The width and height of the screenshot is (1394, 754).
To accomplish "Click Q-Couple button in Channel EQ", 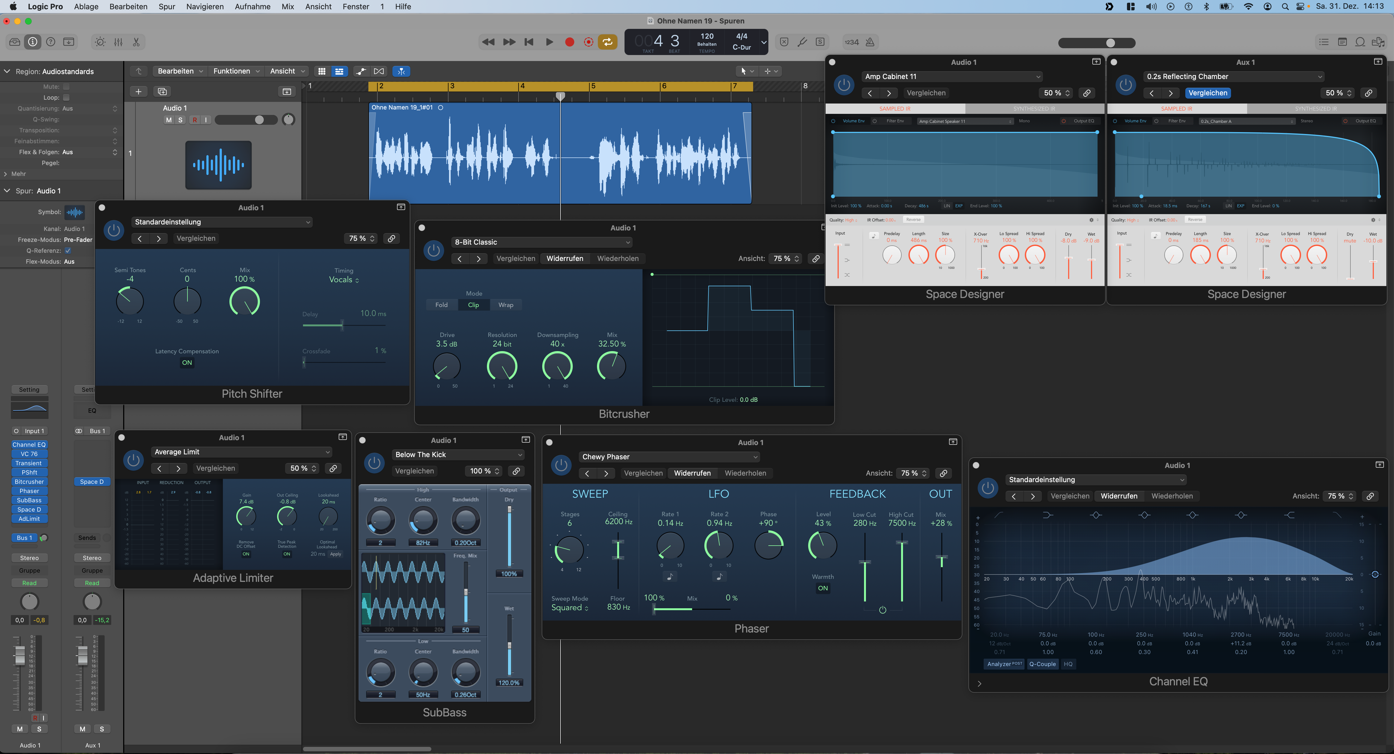I will coord(1042,664).
